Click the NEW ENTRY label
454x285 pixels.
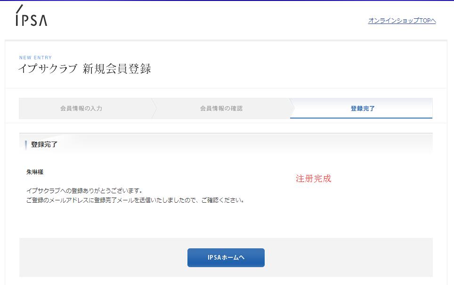tap(36, 57)
